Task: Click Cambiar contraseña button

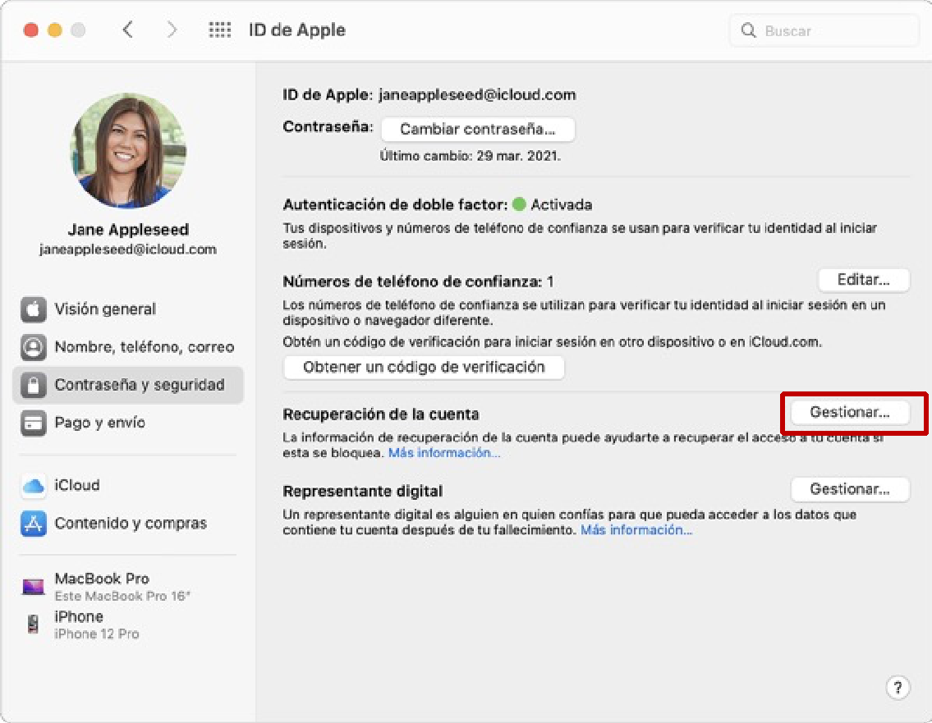Action: tap(478, 129)
